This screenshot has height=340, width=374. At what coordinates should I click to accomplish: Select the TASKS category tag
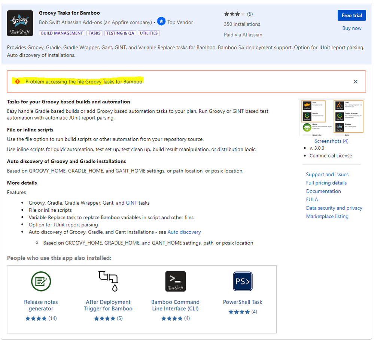click(94, 33)
